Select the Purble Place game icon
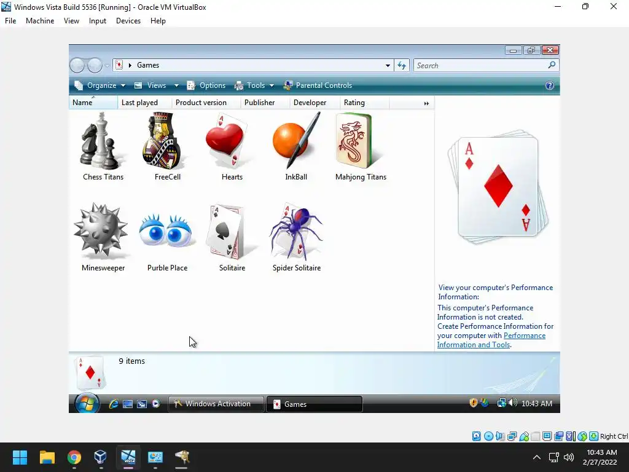 [167, 230]
